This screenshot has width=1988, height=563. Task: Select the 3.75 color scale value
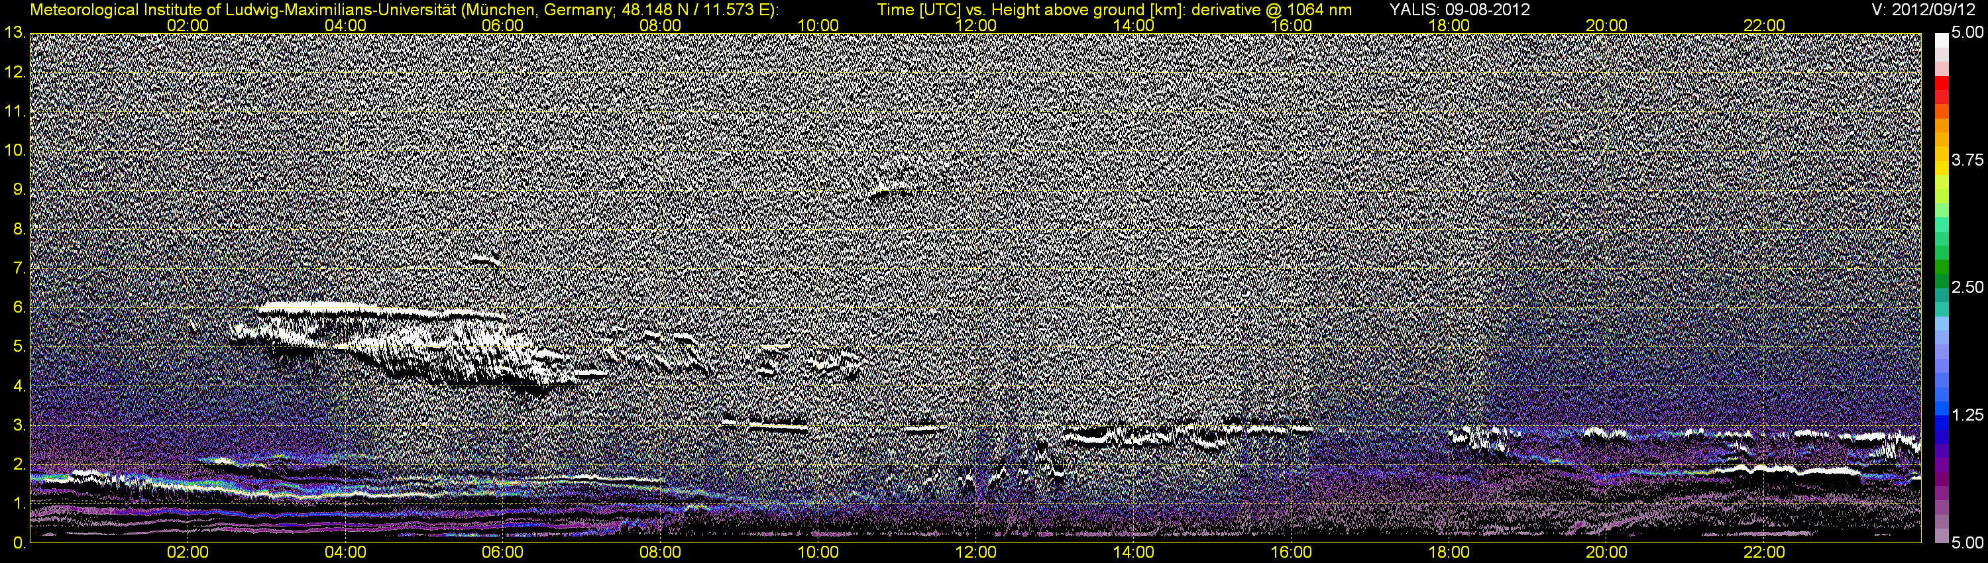click(x=1967, y=160)
